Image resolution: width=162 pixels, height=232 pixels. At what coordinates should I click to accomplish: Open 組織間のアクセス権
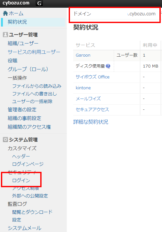29,127
